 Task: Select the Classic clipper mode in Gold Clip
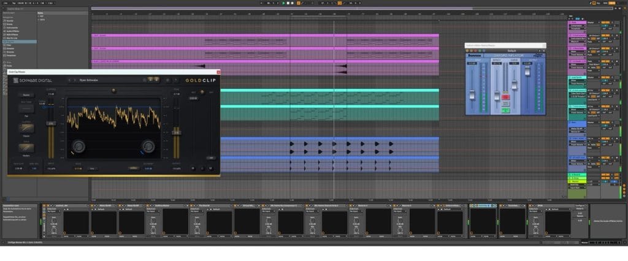(26, 128)
